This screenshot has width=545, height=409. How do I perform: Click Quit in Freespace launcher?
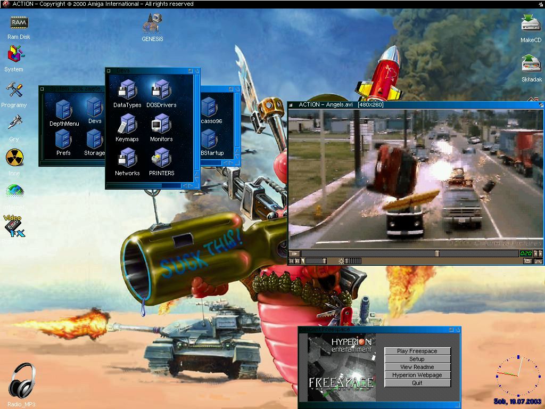tap(417, 383)
